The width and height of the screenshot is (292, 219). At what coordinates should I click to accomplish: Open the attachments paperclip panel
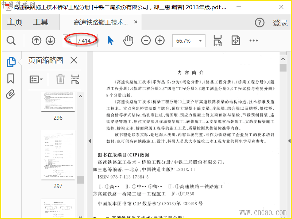(11, 94)
